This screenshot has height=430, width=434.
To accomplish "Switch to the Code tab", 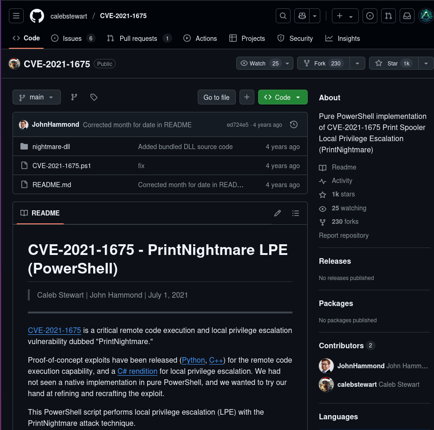I will 26,38.
